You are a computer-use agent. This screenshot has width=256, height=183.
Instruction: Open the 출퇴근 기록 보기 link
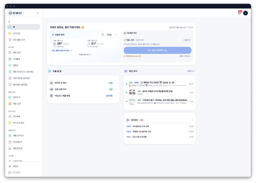click(185, 56)
